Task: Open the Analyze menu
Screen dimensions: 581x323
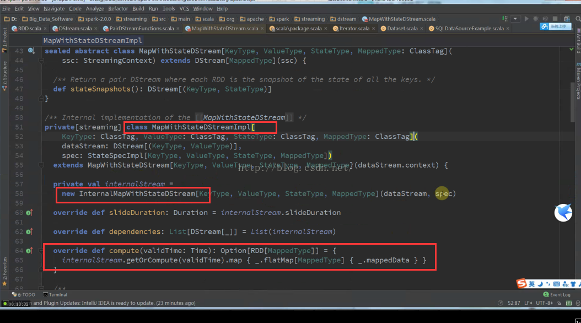Action: [x=95, y=8]
